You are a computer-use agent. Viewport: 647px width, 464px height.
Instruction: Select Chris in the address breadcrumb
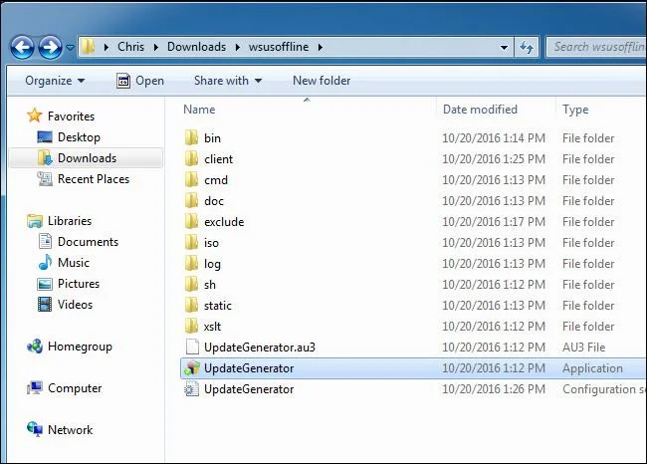[130, 47]
